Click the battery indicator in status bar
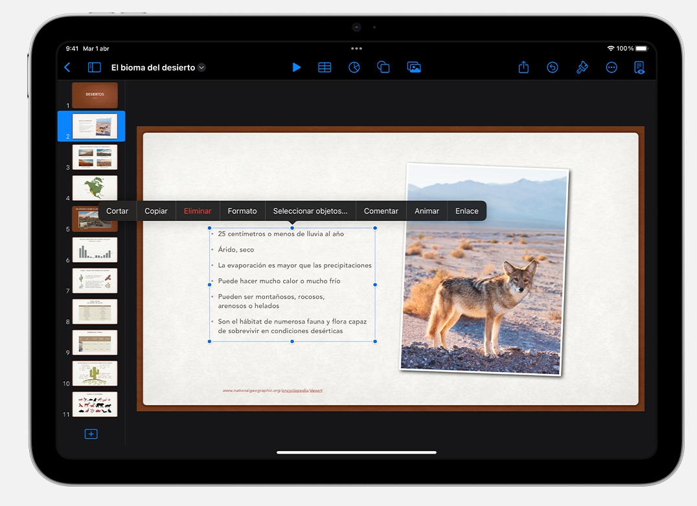697x506 pixels. 642,49
